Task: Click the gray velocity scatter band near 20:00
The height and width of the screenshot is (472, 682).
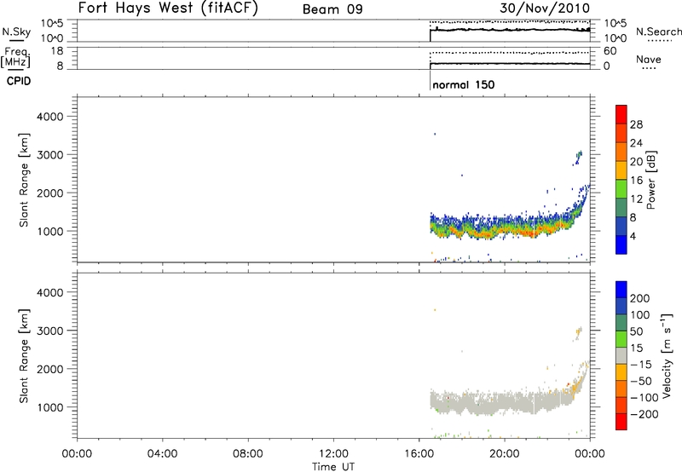Action: (x=505, y=403)
